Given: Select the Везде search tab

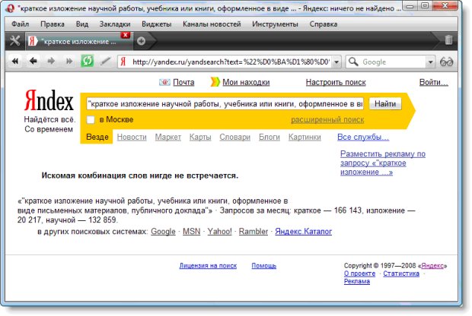Looking at the screenshot, I should (x=97, y=137).
